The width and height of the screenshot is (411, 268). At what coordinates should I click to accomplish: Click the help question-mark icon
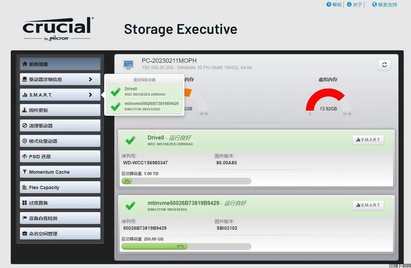[329, 4]
